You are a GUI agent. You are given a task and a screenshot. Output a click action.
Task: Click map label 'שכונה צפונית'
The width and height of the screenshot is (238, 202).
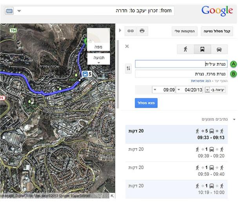(x=49, y=66)
